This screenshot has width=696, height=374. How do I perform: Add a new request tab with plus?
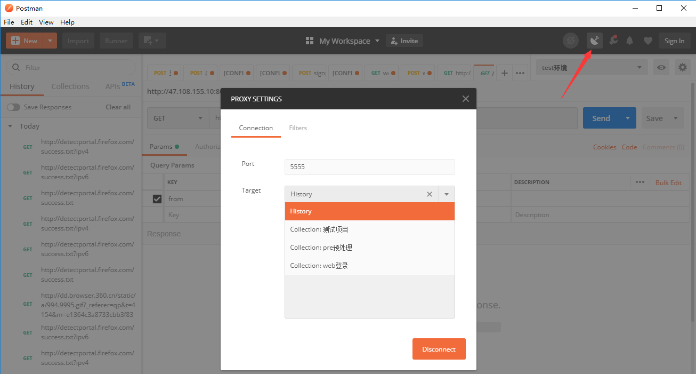[x=505, y=73]
